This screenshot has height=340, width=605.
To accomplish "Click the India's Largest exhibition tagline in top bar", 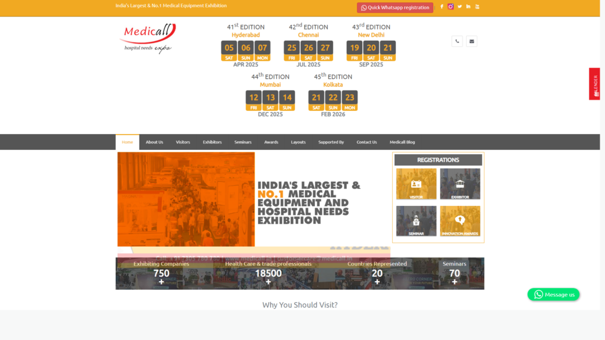I will pyautogui.click(x=171, y=6).
